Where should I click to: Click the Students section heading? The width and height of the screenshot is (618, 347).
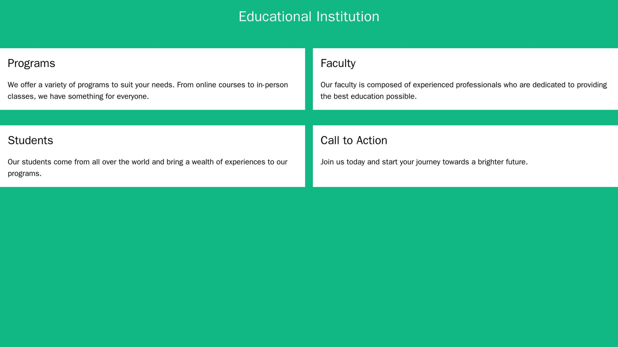30,140
